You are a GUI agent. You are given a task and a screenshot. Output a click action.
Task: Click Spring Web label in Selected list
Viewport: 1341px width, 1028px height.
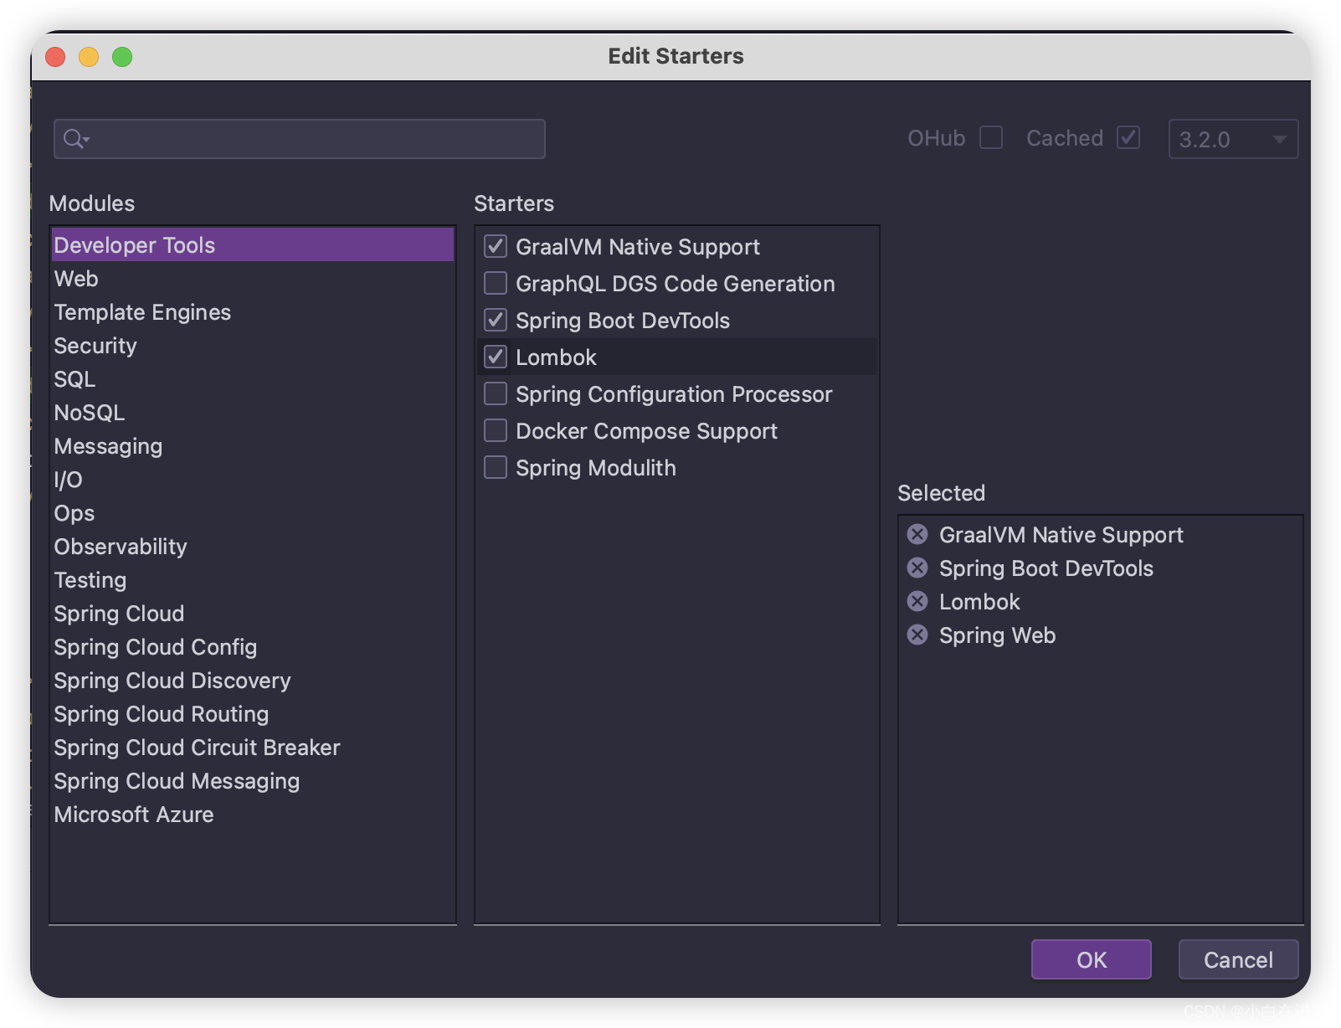(997, 635)
